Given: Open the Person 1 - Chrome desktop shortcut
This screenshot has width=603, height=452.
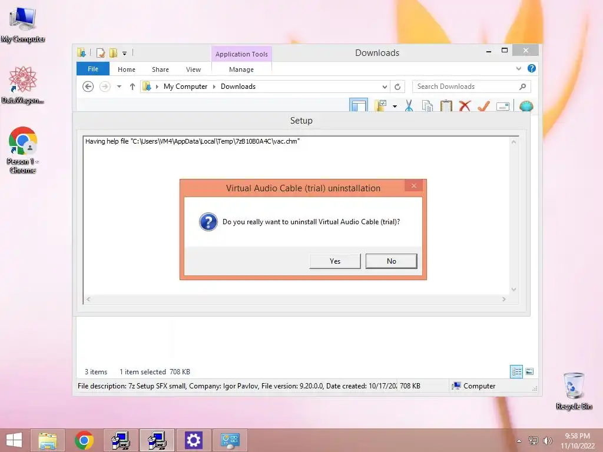Looking at the screenshot, I should 23,150.
